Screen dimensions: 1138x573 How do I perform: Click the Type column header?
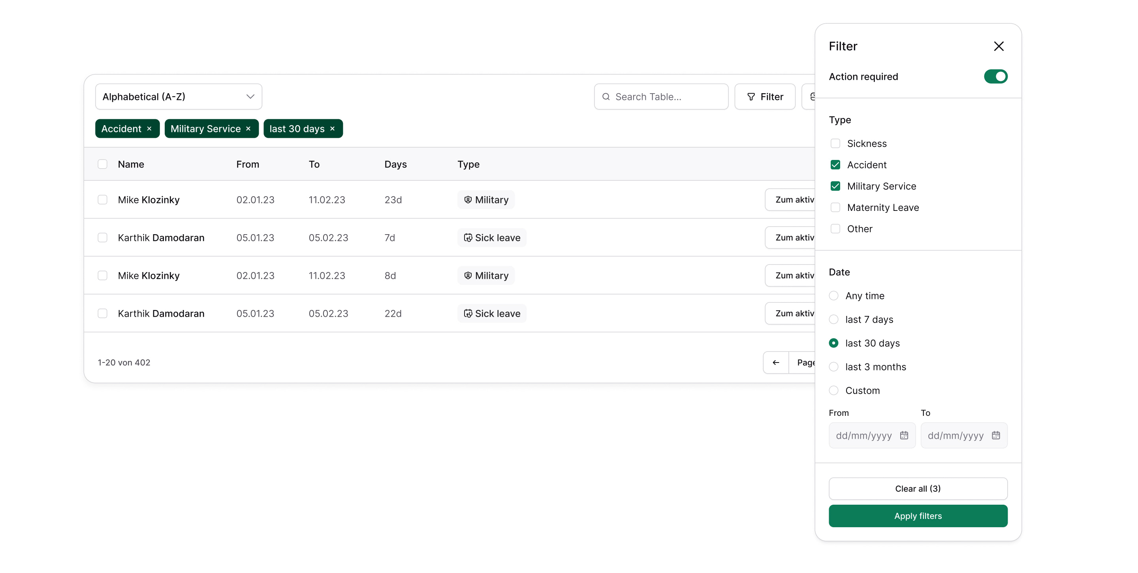point(468,164)
